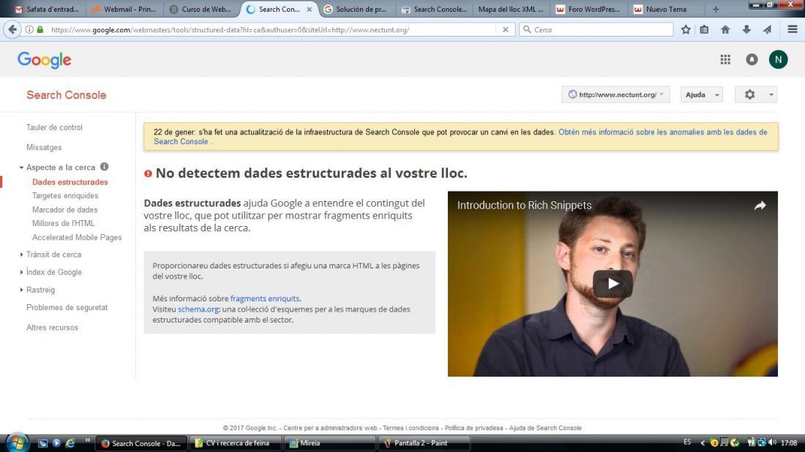Select Dades estructurades sidebar item
The height and width of the screenshot is (452, 805).
tap(70, 182)
